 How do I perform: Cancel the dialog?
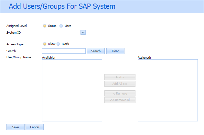35,127
